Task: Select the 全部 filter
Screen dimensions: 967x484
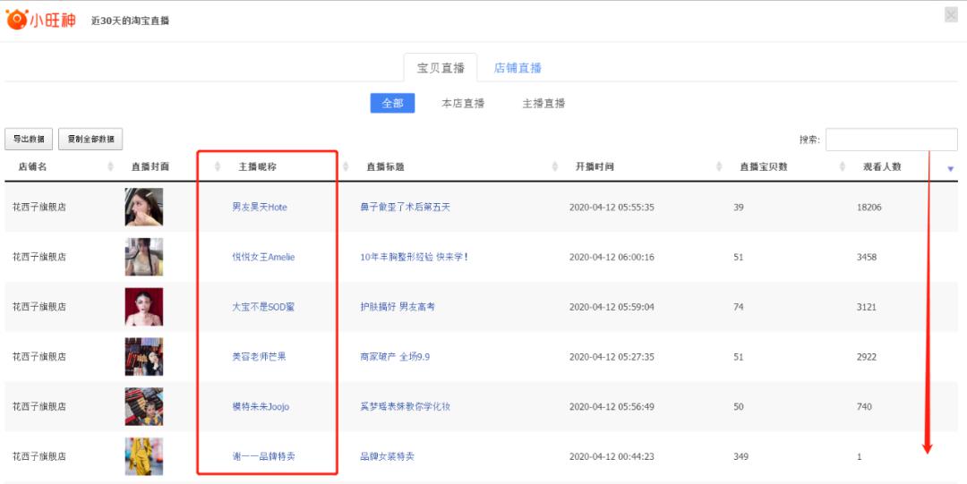Action: (392, 103)
